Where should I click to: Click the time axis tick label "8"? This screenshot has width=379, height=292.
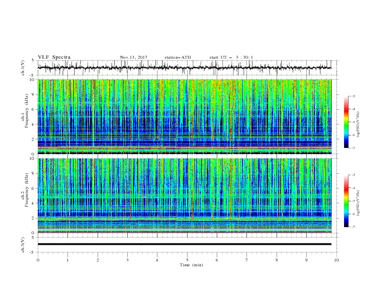click(x=277, y=260)
